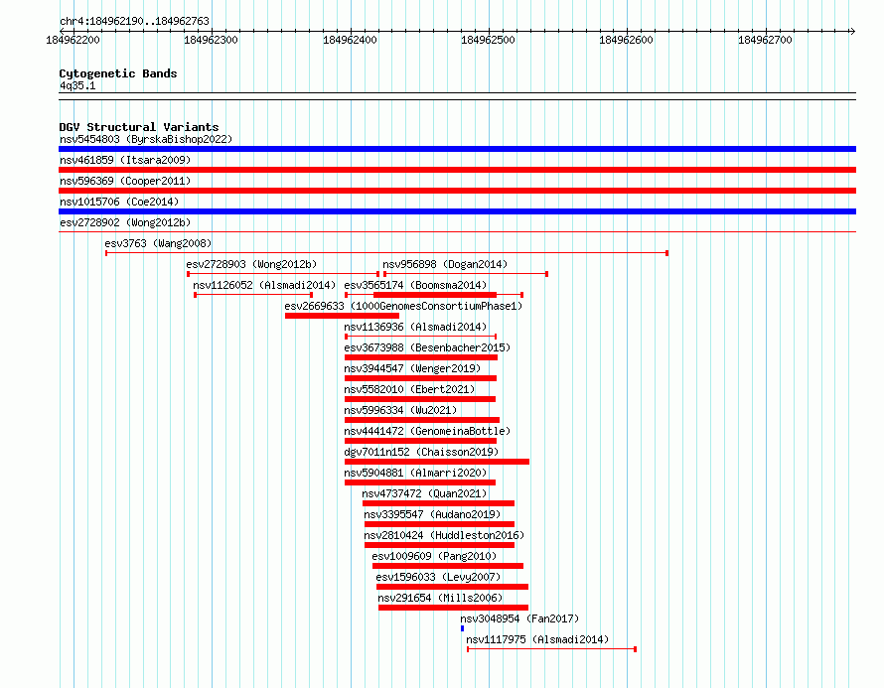Screen dimensions: 884x688
Task: Click esv2669633 (1000GenomesConsortiumPhase1) label
Action: click(403, 306)
